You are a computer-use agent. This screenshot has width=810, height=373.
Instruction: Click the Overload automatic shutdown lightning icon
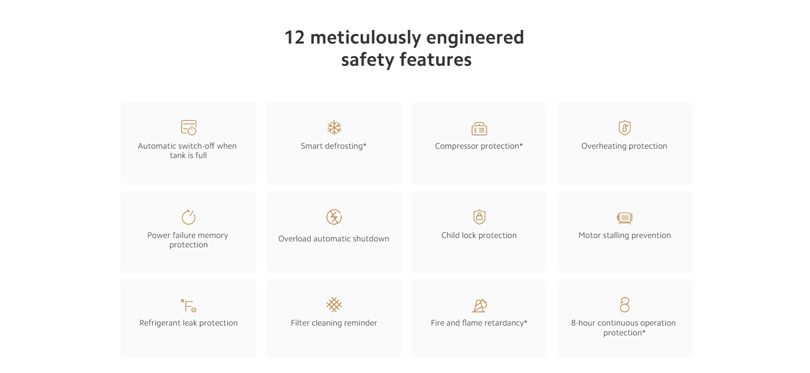(334, 217)
